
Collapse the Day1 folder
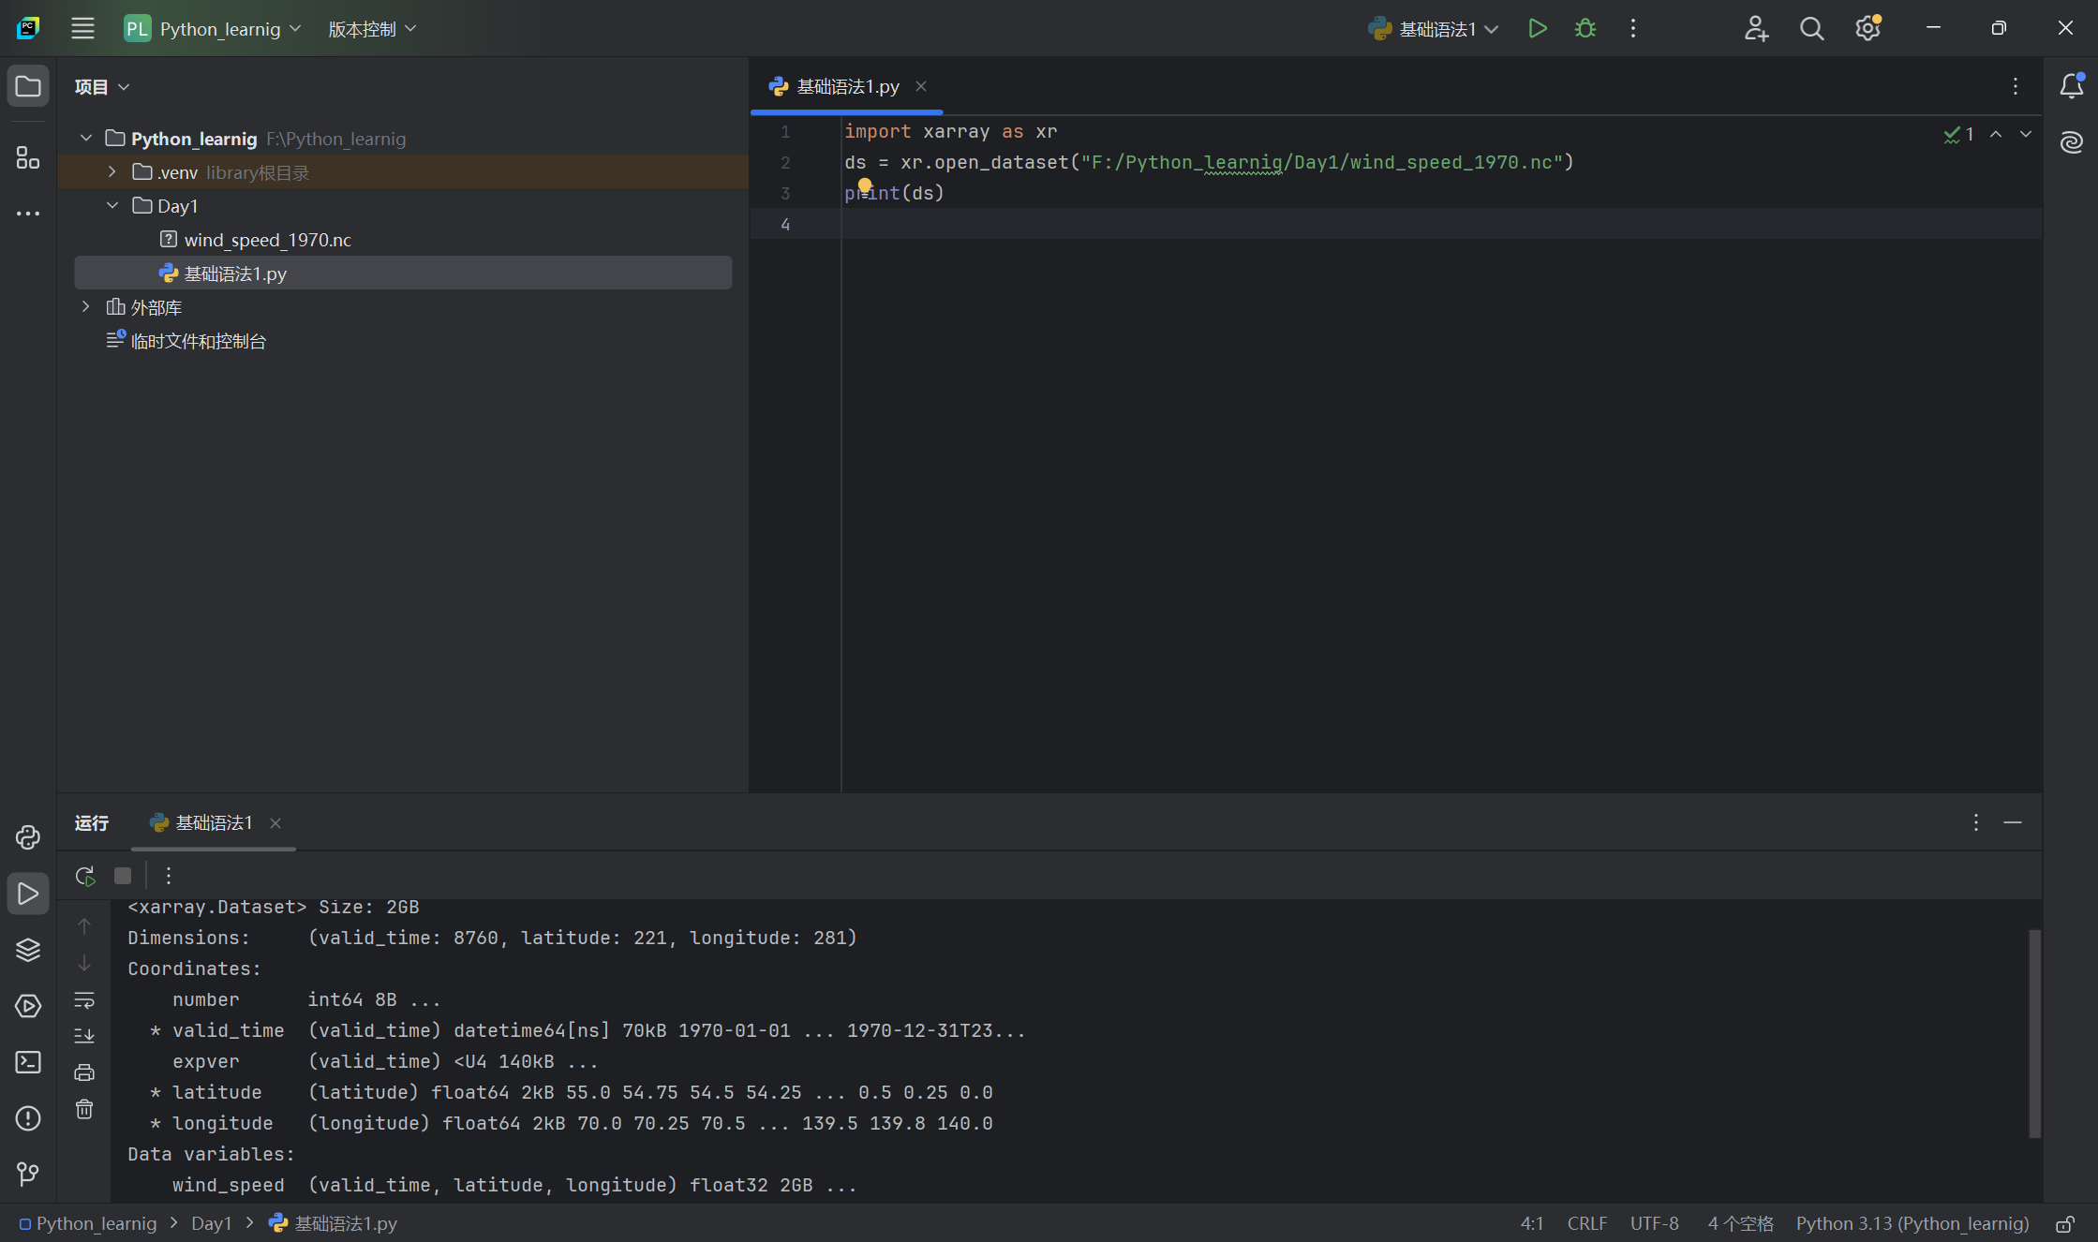[112, 206]
